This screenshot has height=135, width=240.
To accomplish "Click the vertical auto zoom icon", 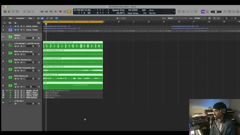I will click(214, 18).
